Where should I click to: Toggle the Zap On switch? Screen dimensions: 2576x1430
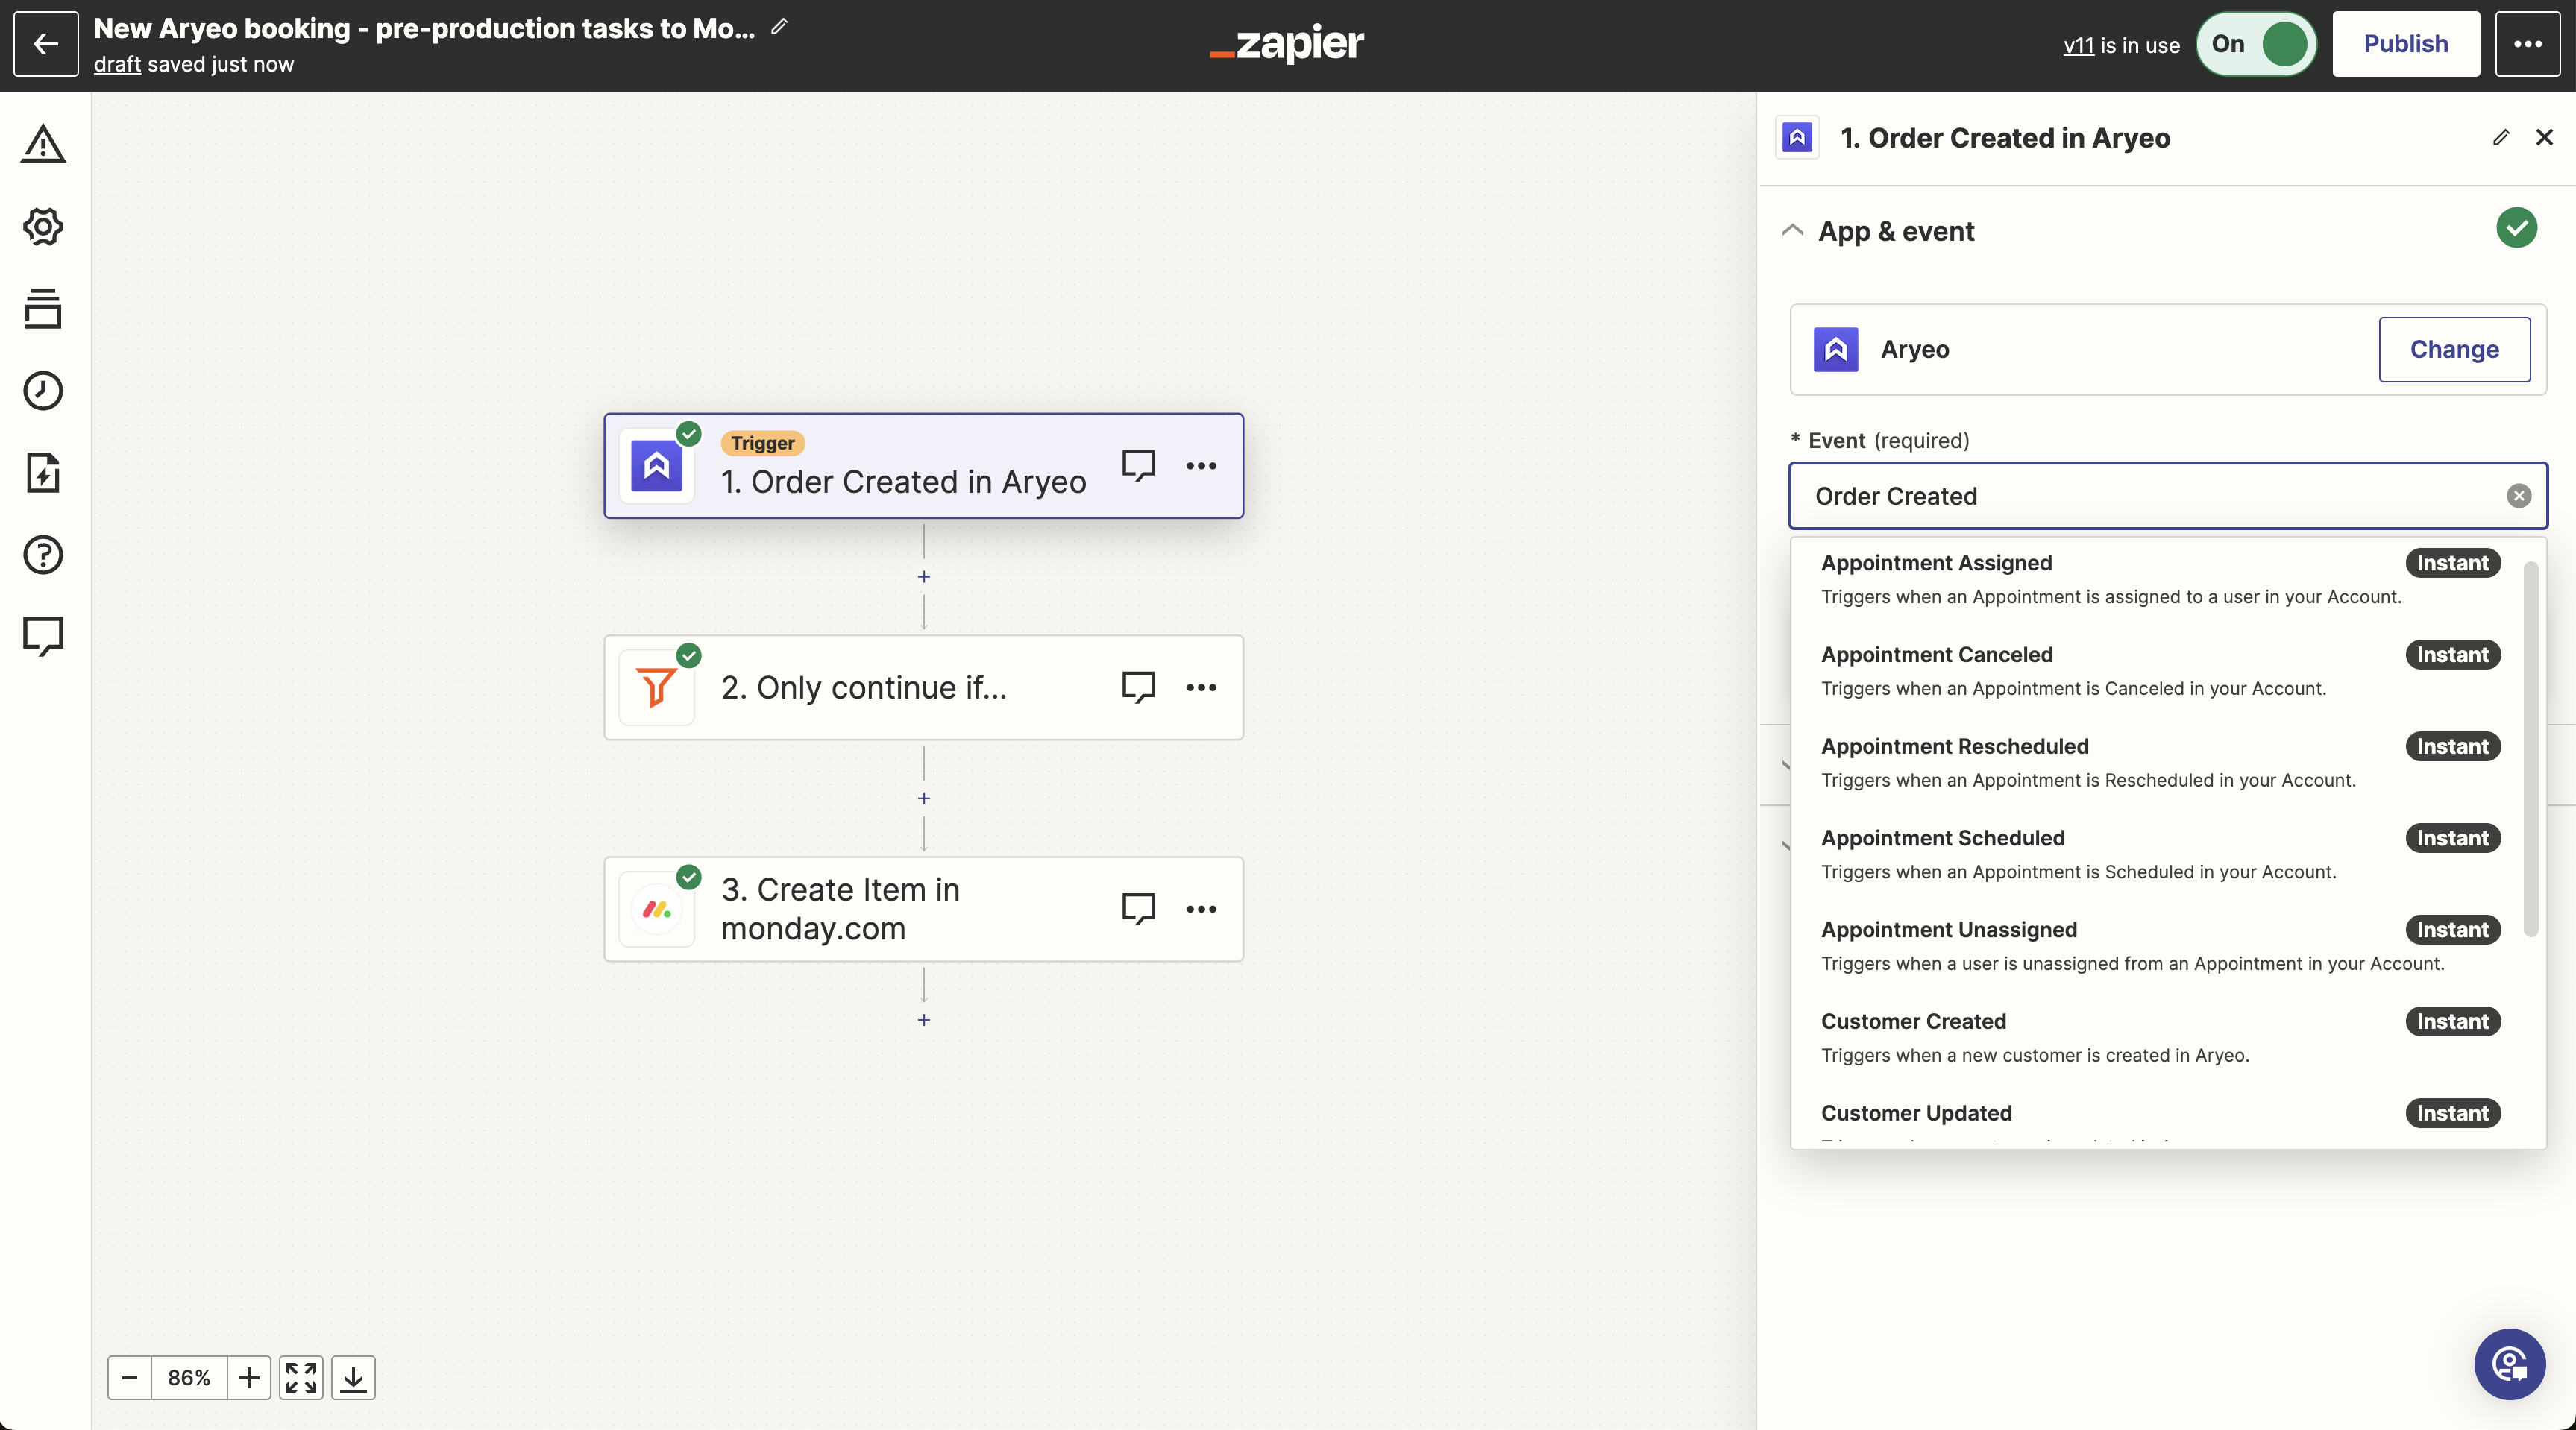pos(2256,44)
